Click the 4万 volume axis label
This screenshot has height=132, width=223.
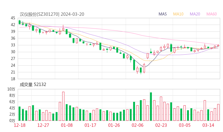12,108
